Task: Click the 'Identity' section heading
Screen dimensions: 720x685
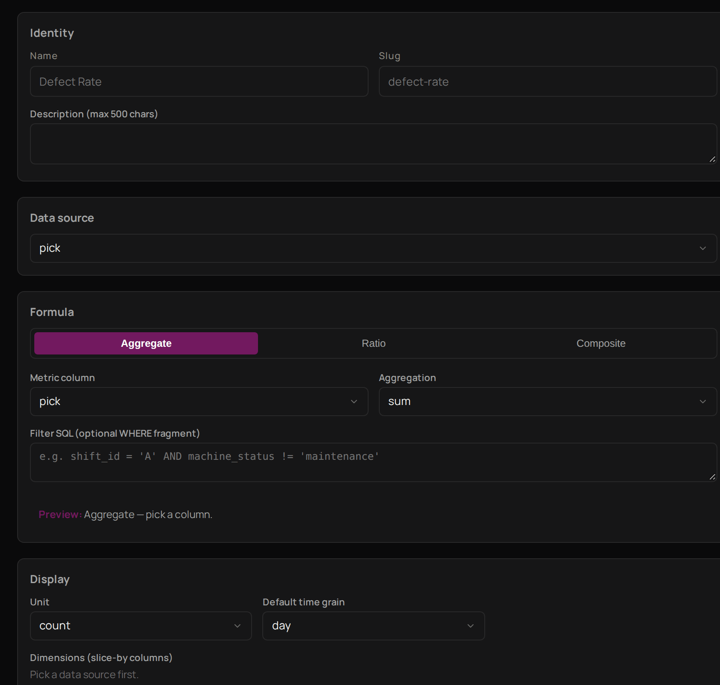Action: (52, 33)
